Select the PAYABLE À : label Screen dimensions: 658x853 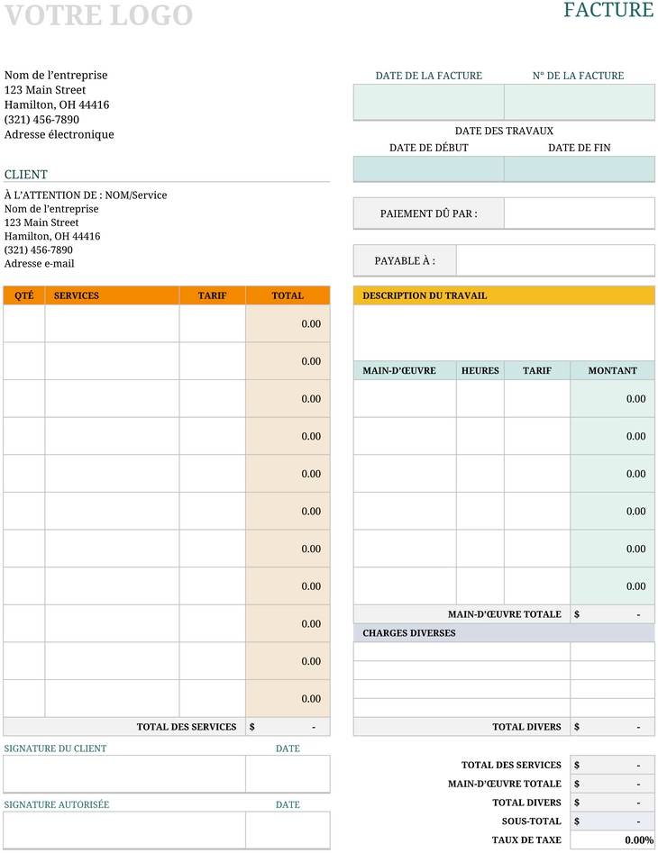pyautogui.click(x=405, y=260)
